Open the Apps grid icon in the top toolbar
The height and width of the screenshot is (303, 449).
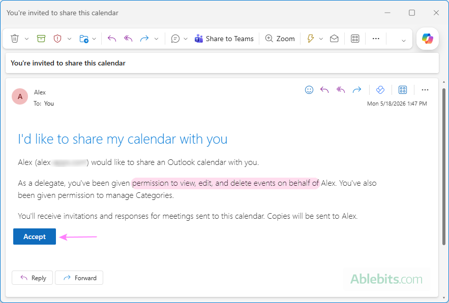(355, 39)
